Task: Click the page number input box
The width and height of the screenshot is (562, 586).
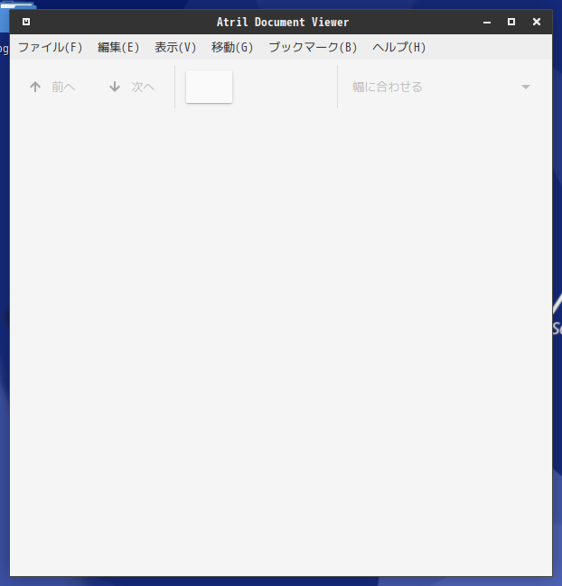Action: [209, 87]
